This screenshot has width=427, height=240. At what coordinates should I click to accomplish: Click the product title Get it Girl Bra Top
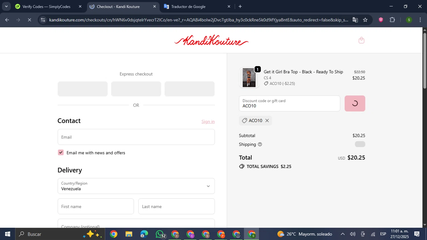pyautogui.click(x=303, y=72)
